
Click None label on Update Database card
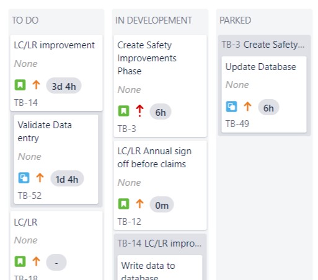tap(237, 85)
